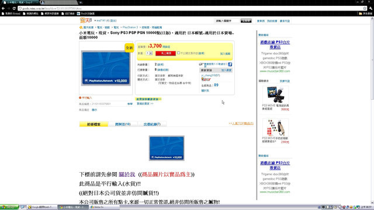Select the second browser tab

point(58,2)
